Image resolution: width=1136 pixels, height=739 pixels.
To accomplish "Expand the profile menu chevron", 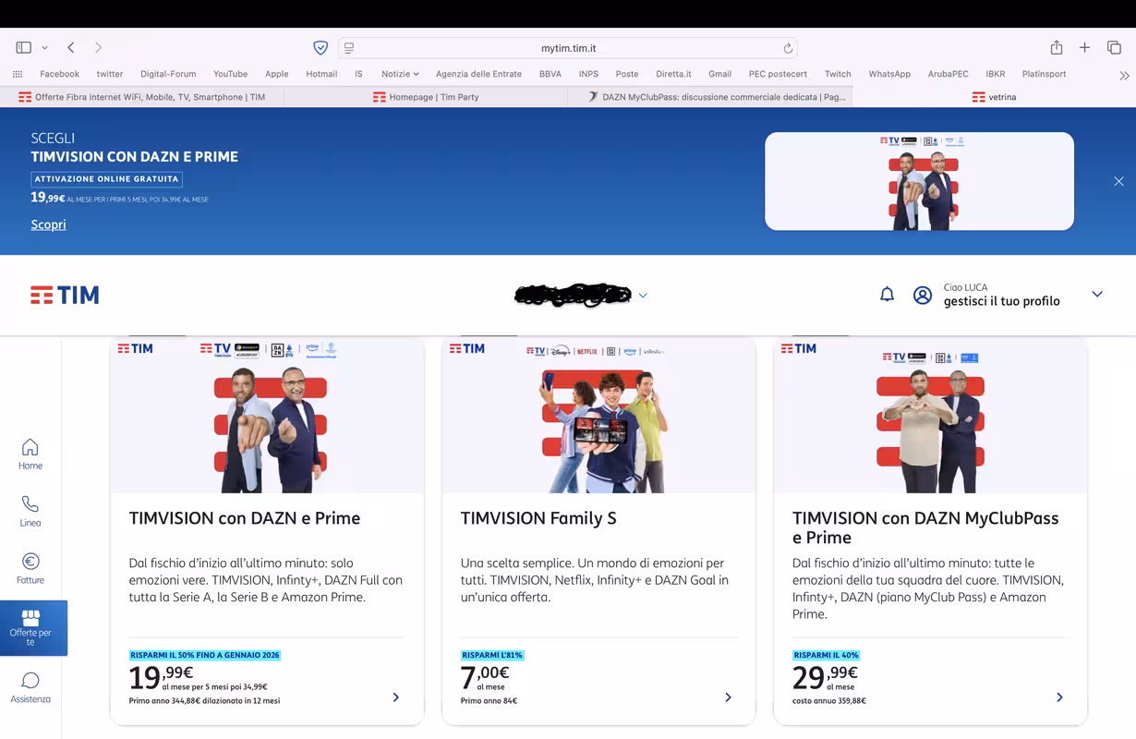I will 1097,294.
